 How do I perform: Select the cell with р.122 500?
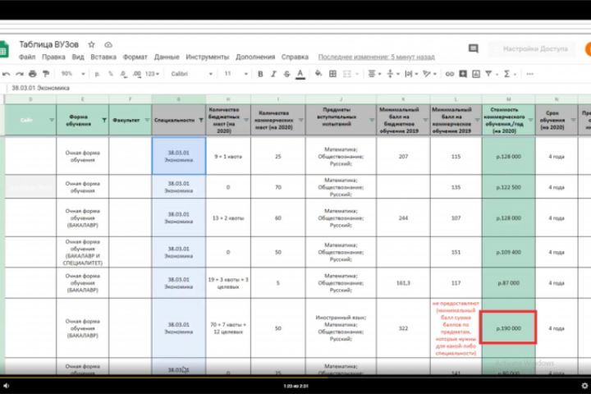tap(508, 187)
